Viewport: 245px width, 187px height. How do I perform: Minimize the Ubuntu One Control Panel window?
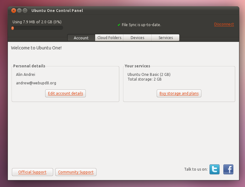pyautogui.click(x=19, y=10)
